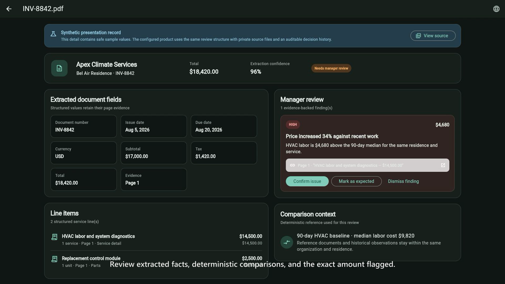Click the comparison arrows icon beside HVAC baseline
505x284 pixels.
point(287,242)
